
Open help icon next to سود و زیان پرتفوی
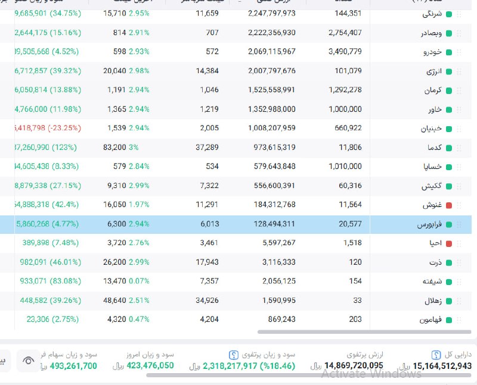pyautogui.click(x=233, y=355)
